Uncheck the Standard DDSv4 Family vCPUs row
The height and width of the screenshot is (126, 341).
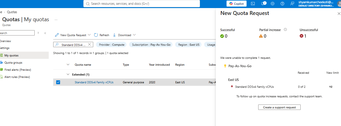pyautogui.click(x=58, y=82)
